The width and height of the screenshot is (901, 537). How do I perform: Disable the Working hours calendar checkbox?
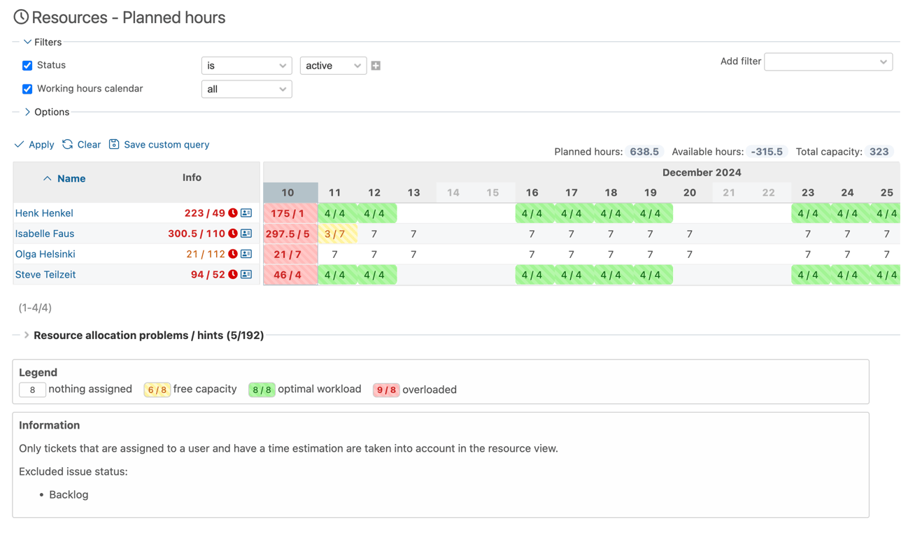tap(27, 89)
